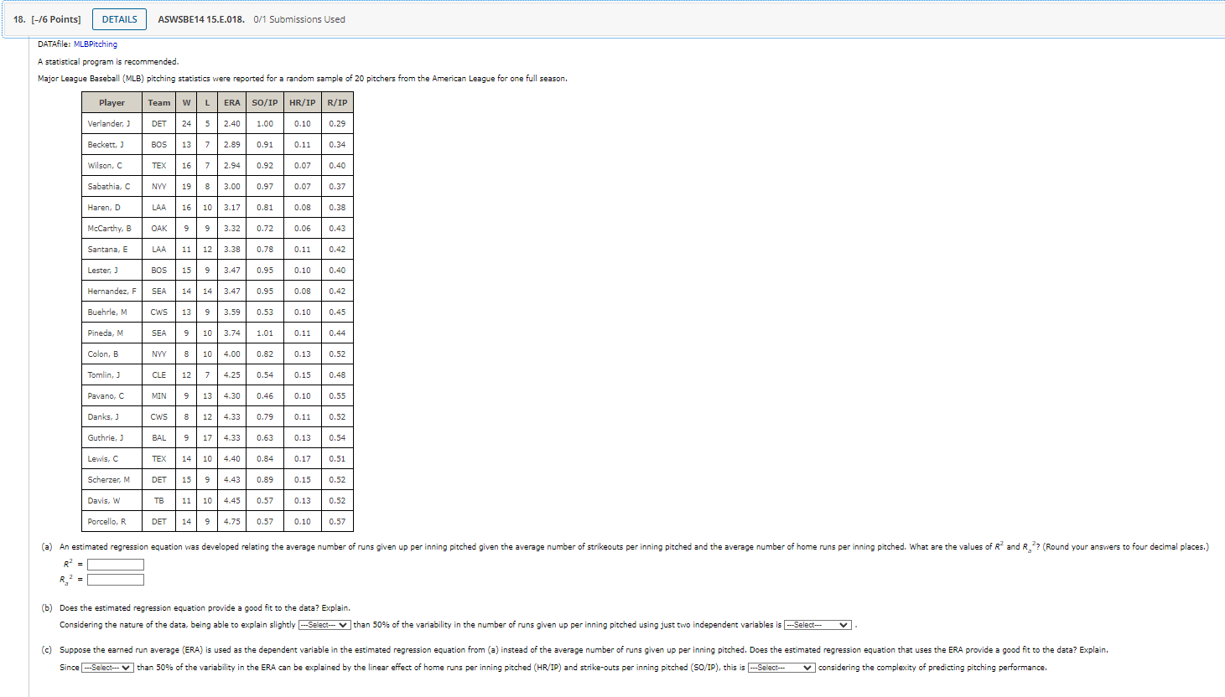Click ERA value 3.00 for Sabathia
1225x697 pixels.
coord(232,186)
